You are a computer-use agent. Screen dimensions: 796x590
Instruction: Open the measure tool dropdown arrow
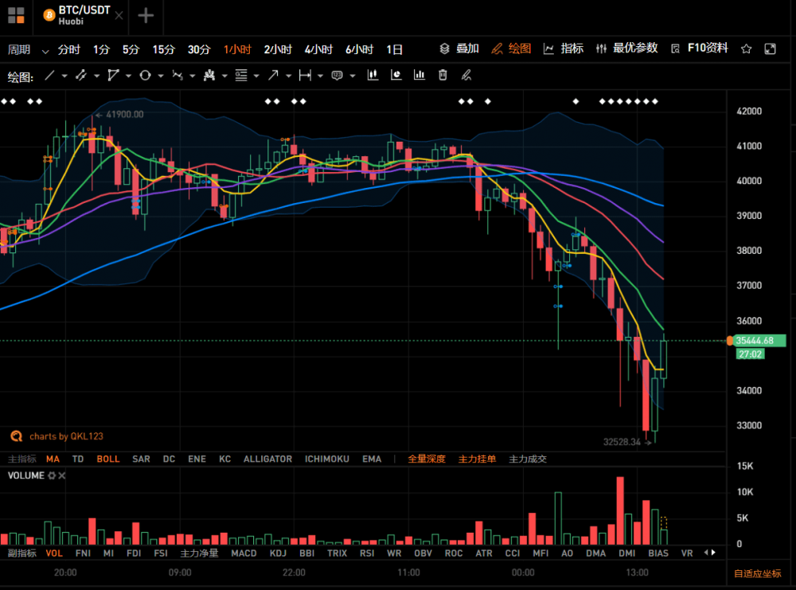(x=320, y=76)
